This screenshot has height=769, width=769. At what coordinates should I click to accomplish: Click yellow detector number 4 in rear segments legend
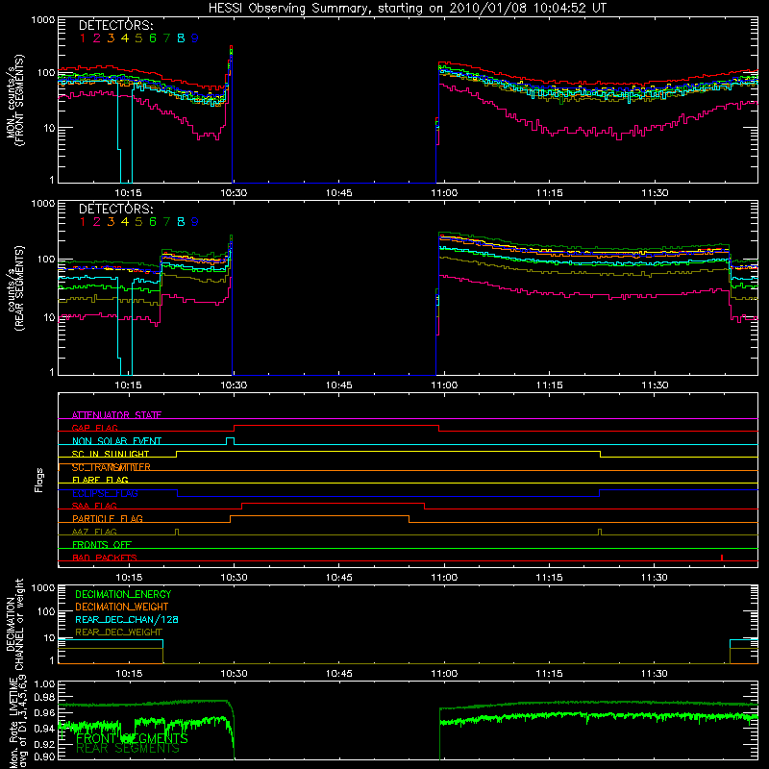pos(125,222)
